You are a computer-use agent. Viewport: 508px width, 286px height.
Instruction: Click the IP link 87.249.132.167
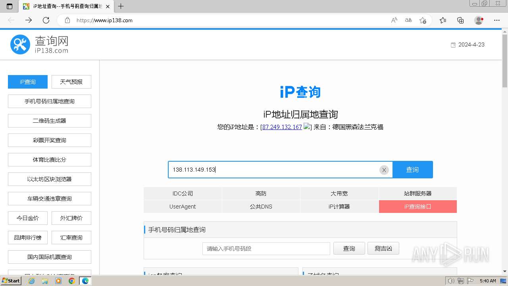click(x=282, y=127)
